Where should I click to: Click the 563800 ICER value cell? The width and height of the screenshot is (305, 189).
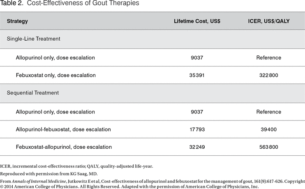coord(268,147)
